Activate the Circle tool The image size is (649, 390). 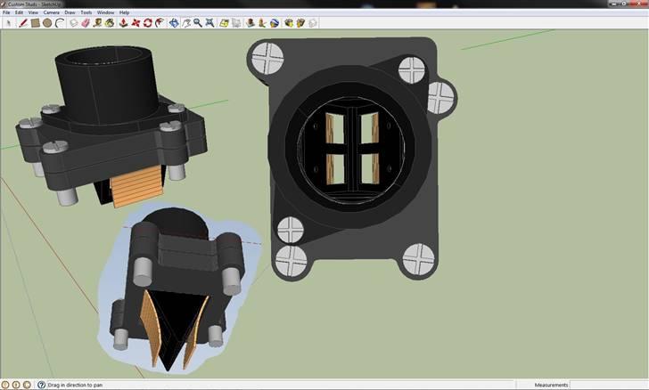pyautogui.click(x=46, y=22)
